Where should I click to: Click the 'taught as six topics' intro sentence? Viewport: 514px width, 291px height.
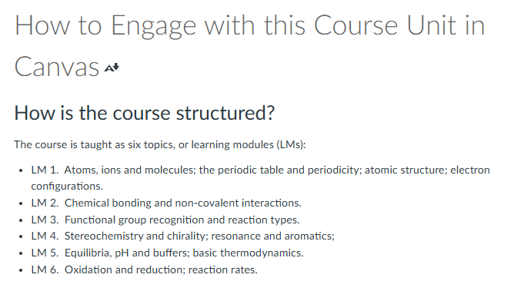tap(159, 144)
